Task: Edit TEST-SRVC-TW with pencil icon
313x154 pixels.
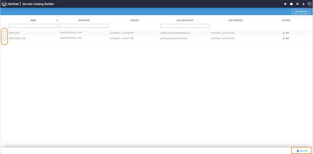Action: 284,38
